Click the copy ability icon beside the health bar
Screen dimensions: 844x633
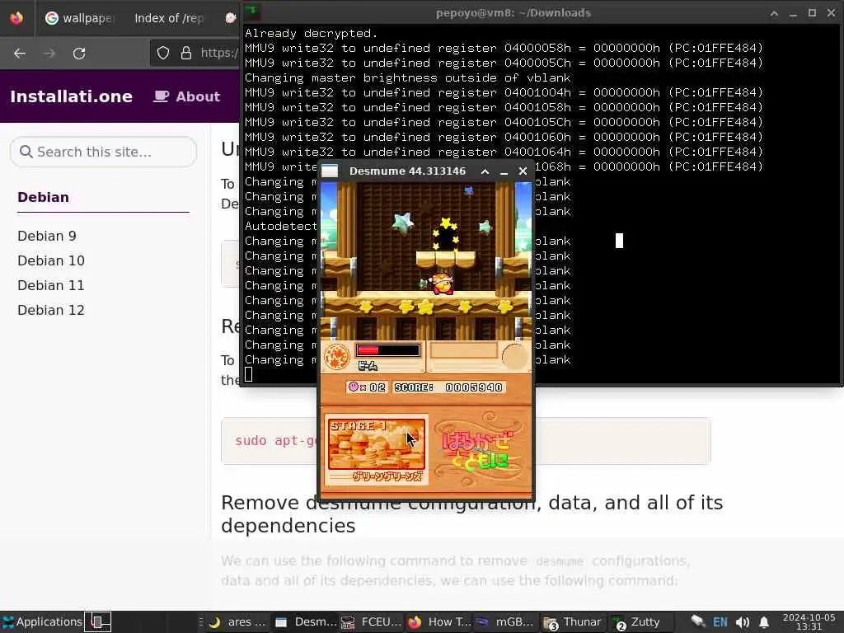coord(337,356)
